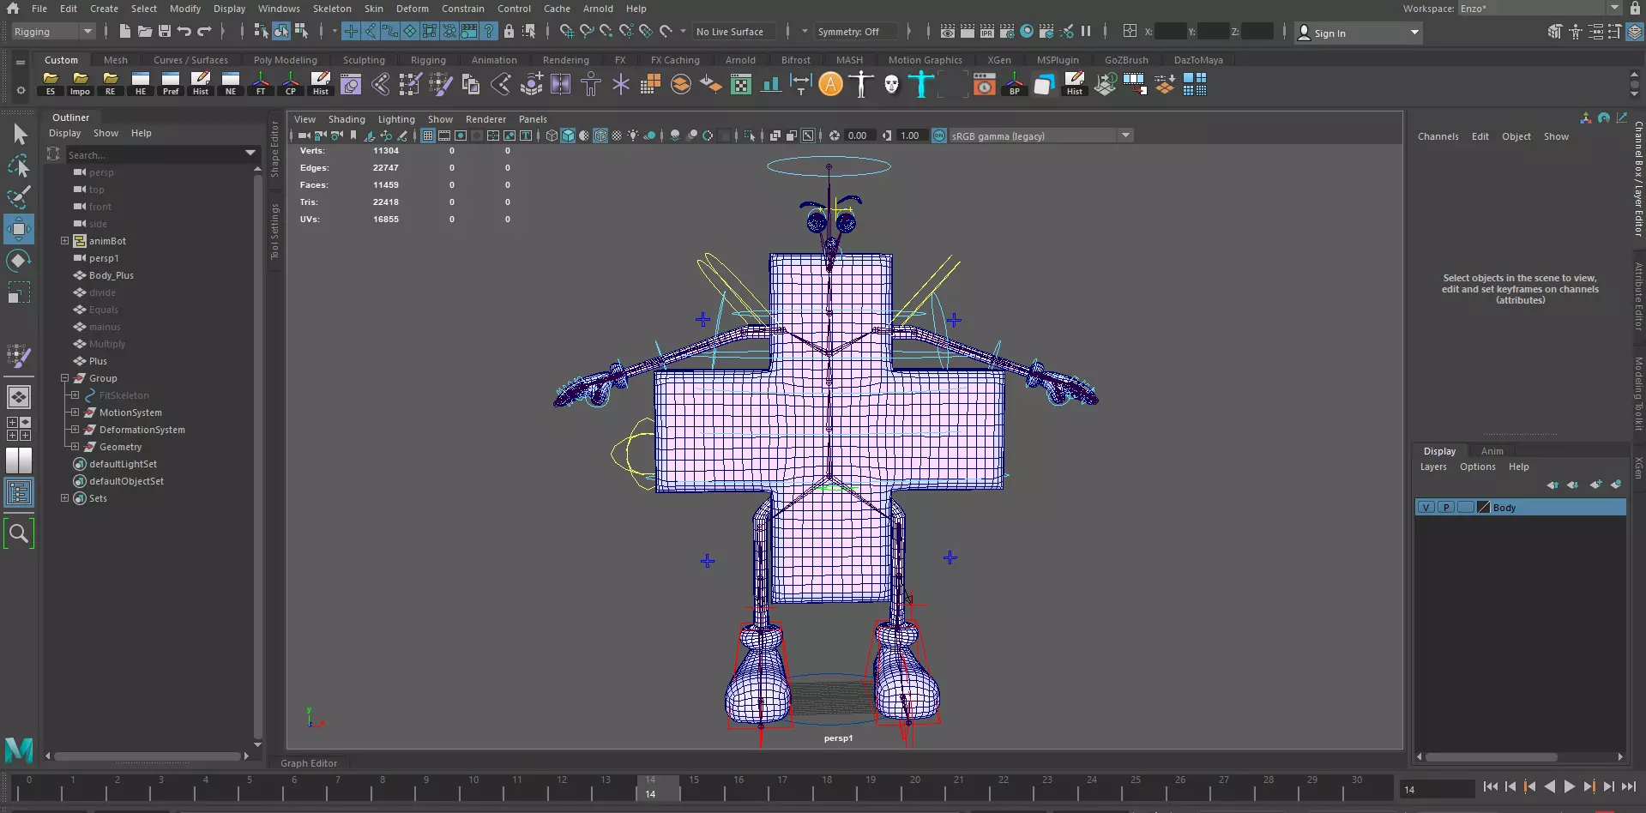Go to end of playback range
This screenshot has width=1646, height=813.
(1629, 786)
